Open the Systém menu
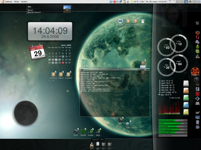This screenshot has width=201, height=150. pyautogui.click(x=24, y=2)
